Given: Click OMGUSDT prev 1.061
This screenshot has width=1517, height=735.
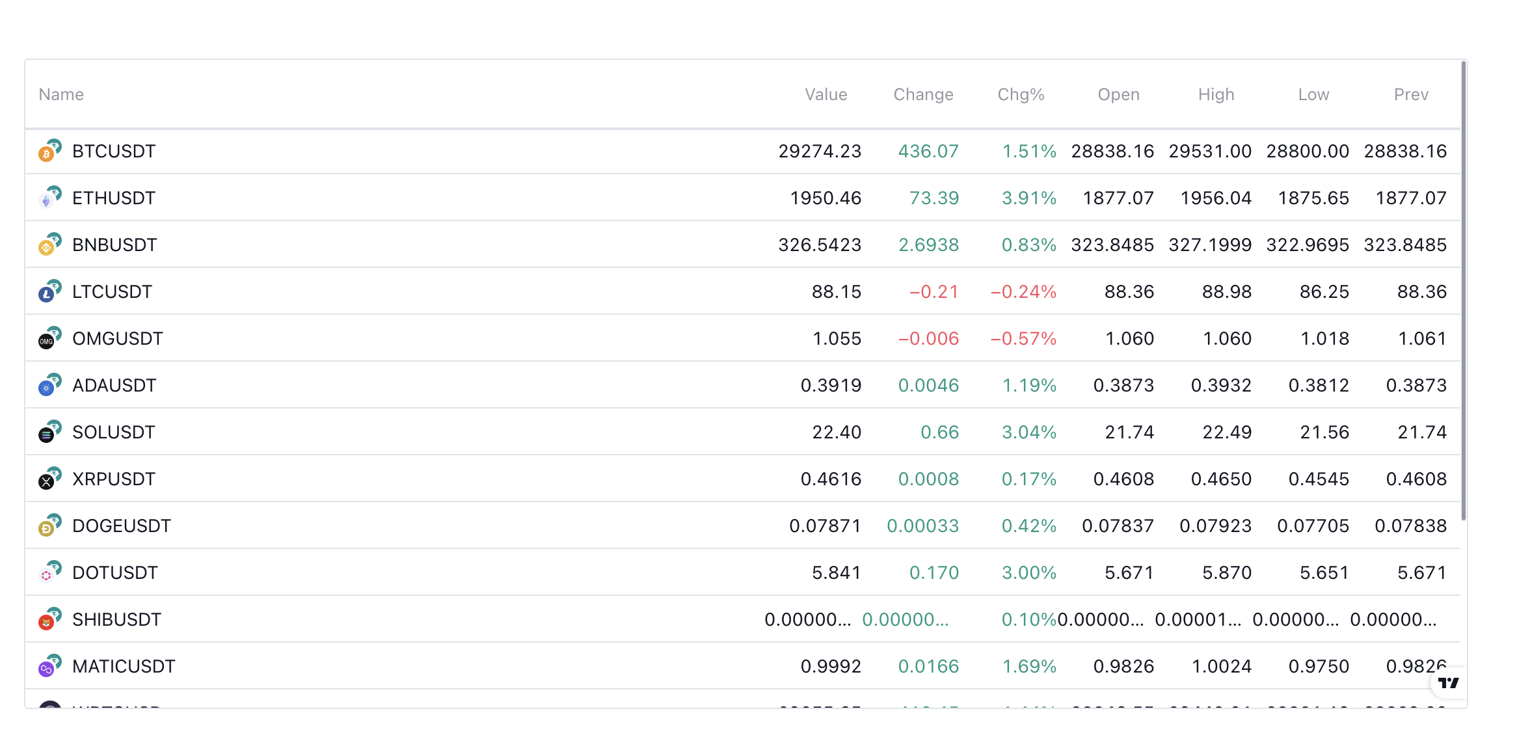Looking at the screenshot, I should tap(1423, 338).
